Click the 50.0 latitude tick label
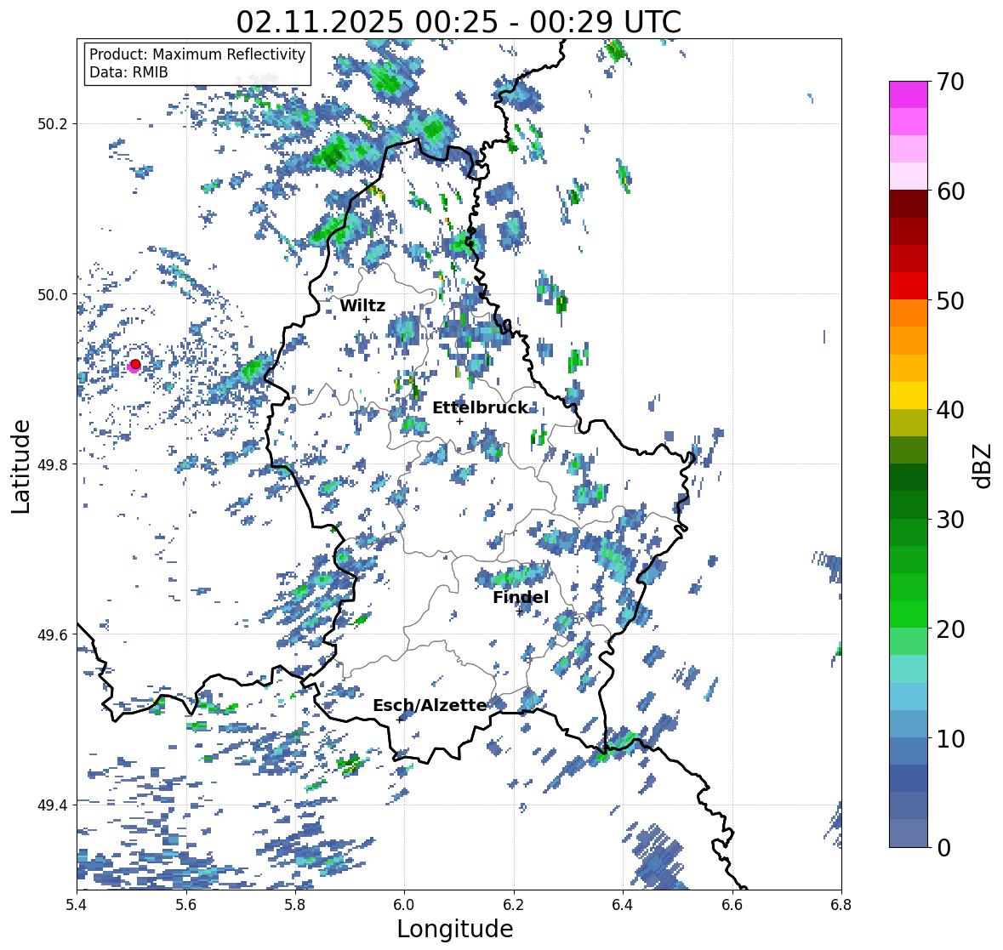Viewport: 1003px width, 950px height. coord(53,295)
